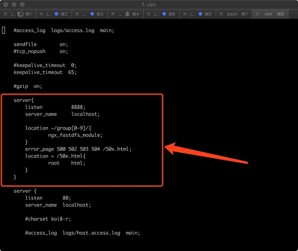Click the '1. vim' window title
Viewport: 298px width, 251px height.
[149, 5]
